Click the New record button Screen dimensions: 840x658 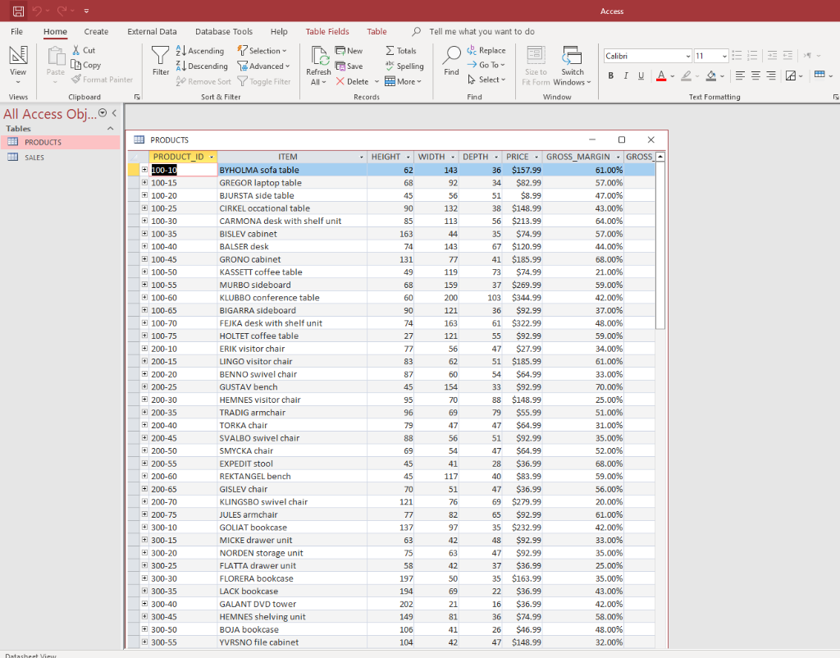click(349, 51)
